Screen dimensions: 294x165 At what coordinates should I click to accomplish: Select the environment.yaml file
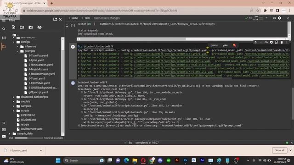(x=32, y=129)
